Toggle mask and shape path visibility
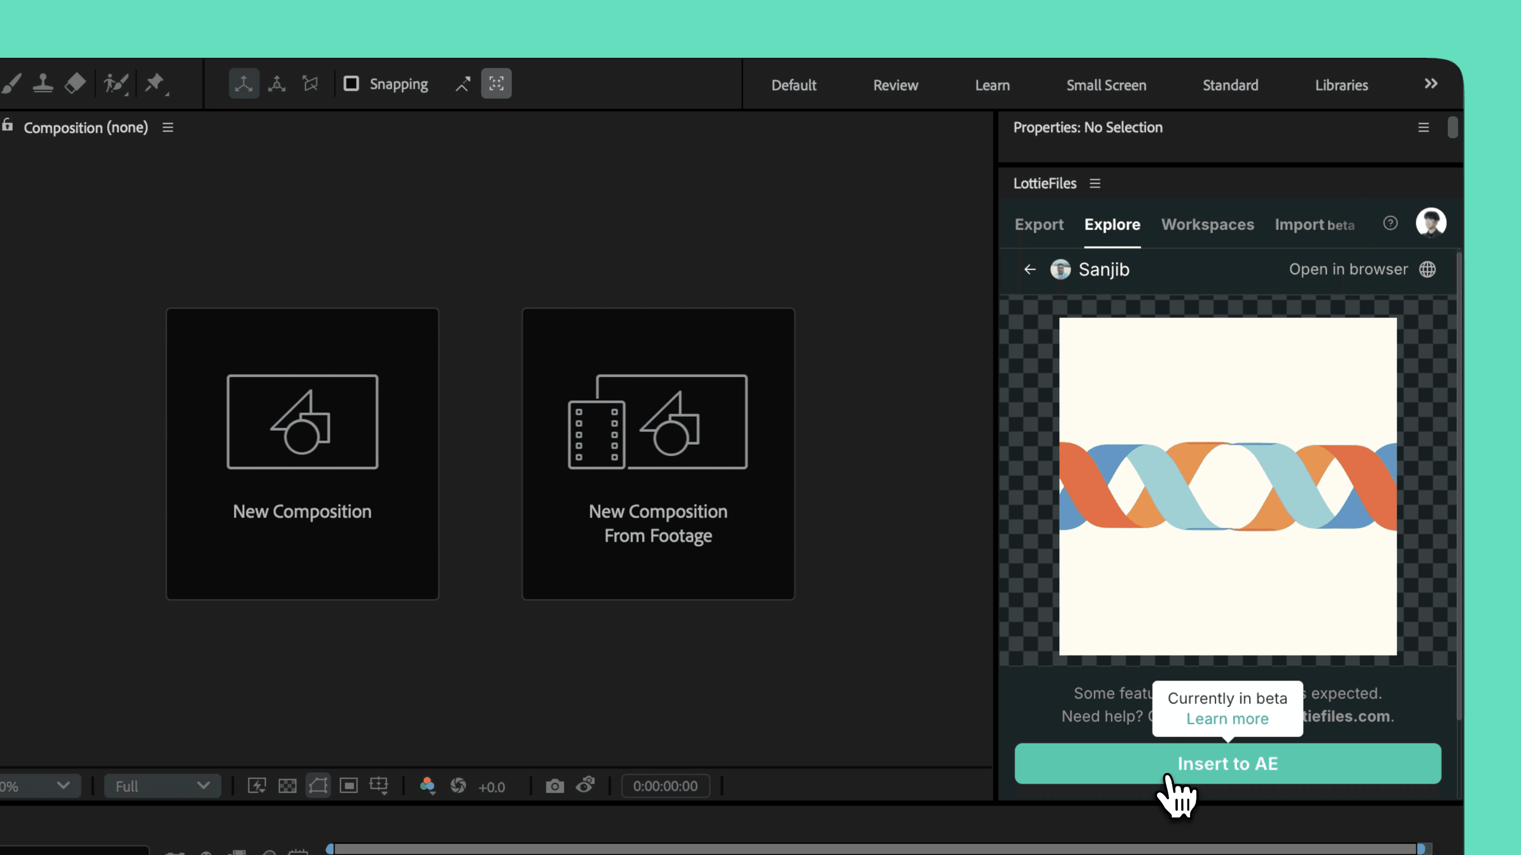The height and width of the screenshot is (855, 1521). 318,786
